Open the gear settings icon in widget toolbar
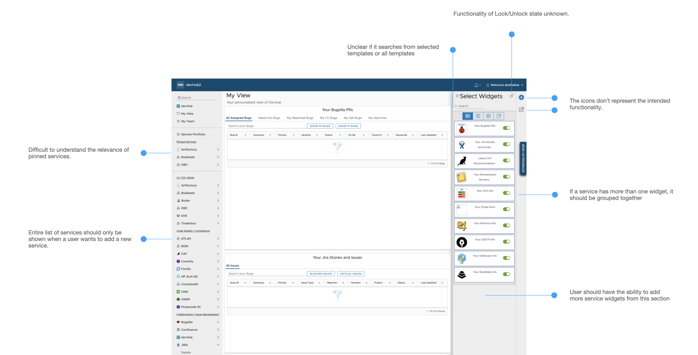The width and height of the screenshot is (698, 355). (488, 116)
